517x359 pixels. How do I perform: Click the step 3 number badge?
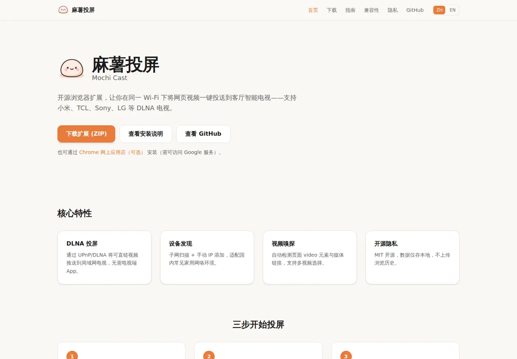click(346, 355)
